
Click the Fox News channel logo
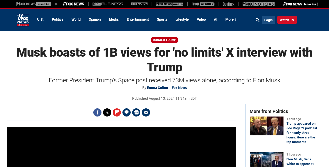click(23, 20)
